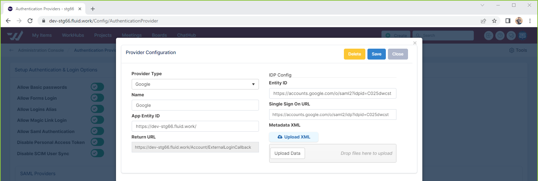
Task: Click the Fluid logo in the top navigation
Action: pos(15,35)
